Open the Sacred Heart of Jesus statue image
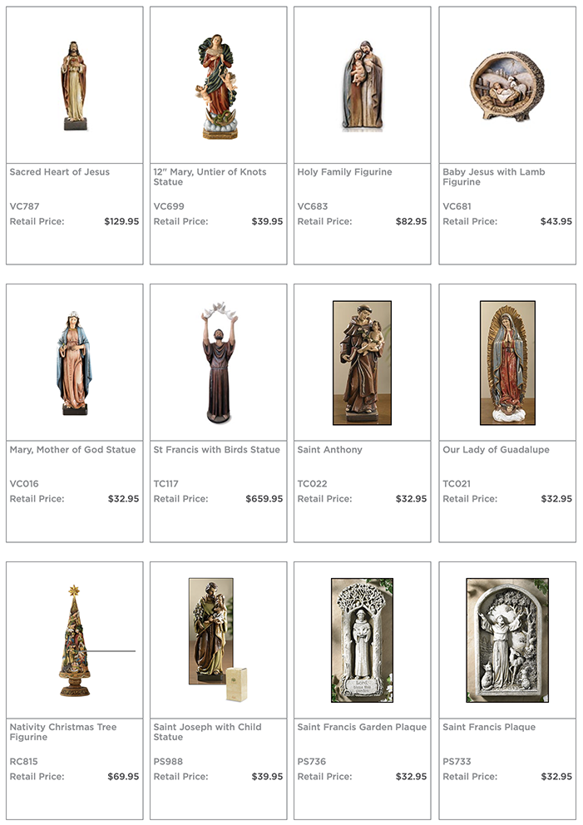The width and height of the screenshot is (583, 825). pos(74,85)
